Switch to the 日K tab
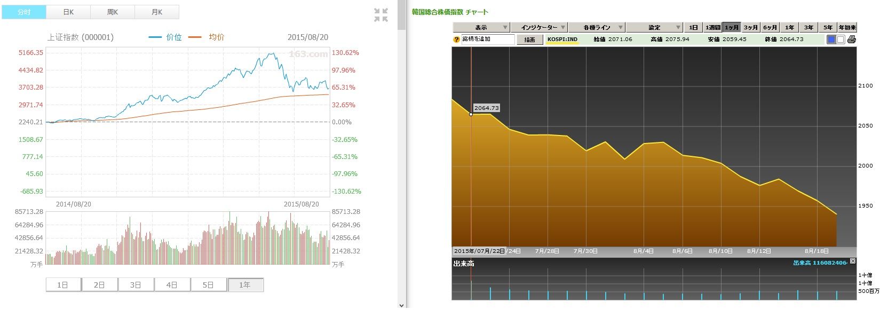 (x=68, y=12)
